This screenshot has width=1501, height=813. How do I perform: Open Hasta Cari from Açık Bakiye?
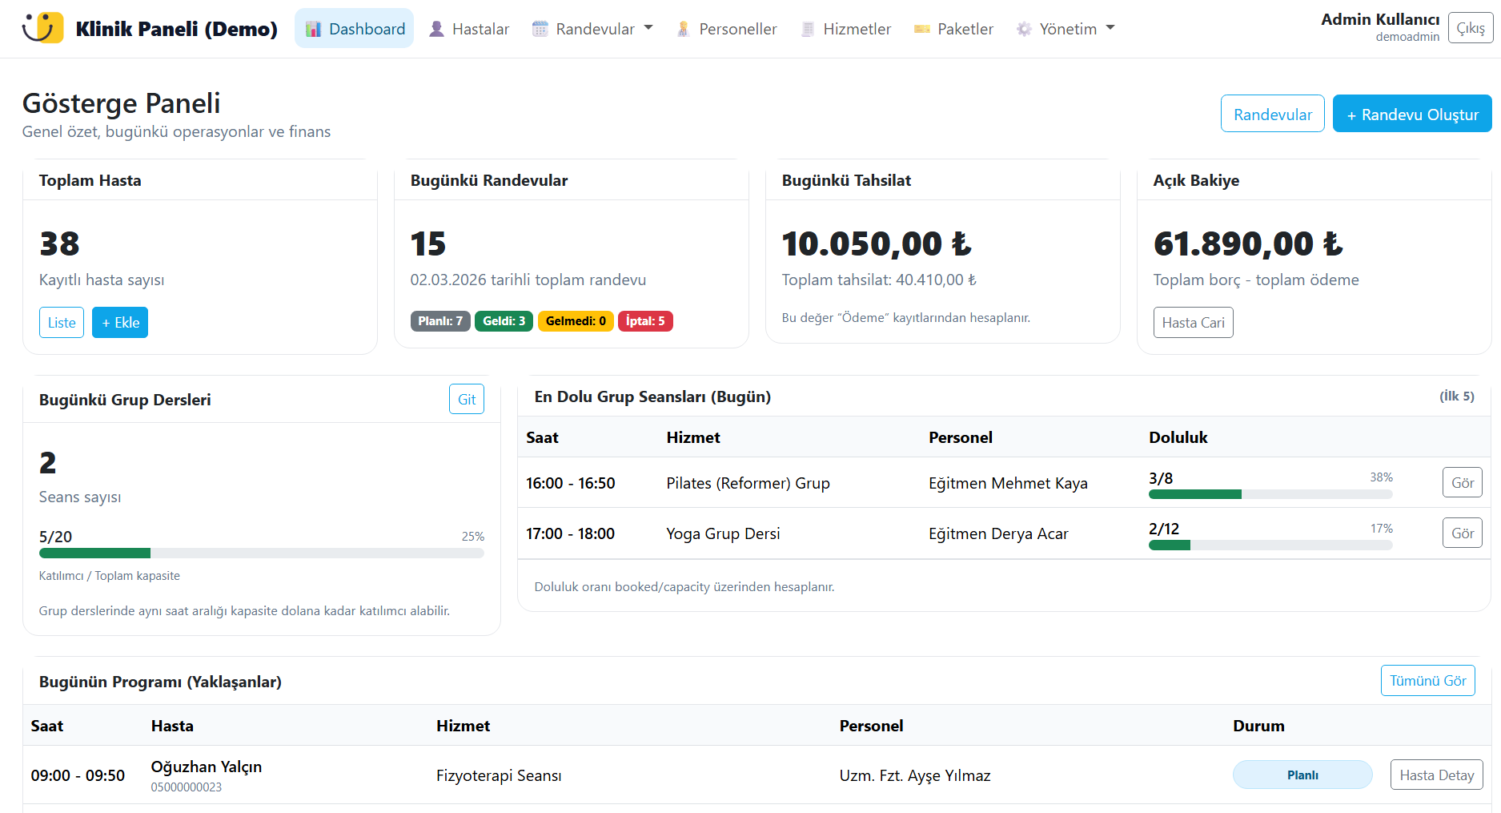click(1193, 323)
